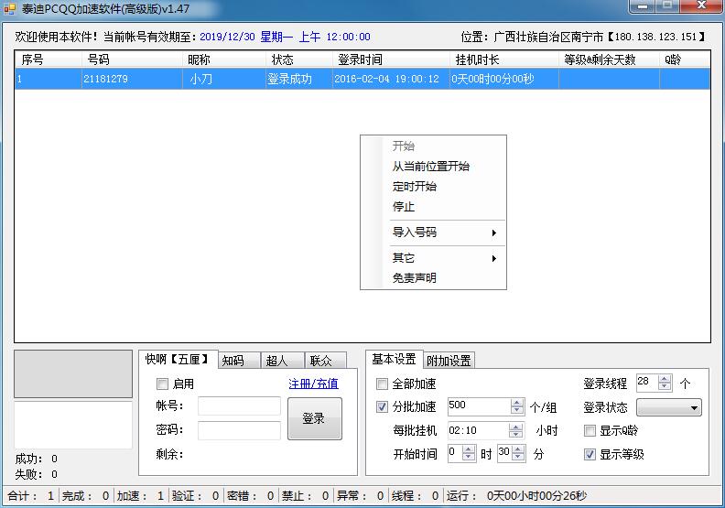The height and width of the screenshot is (508, 725).
Task: Click the 密码 input field
Action: click(239, 430)
